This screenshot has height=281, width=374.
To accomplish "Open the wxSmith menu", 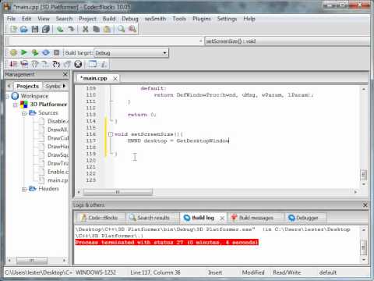I will tap(155, 19).
